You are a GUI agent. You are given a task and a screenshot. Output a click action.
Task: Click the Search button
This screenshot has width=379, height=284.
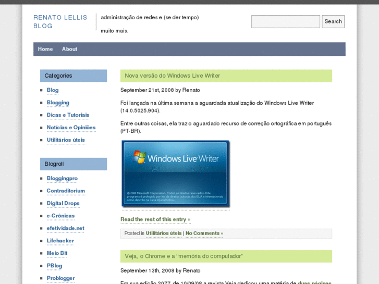(x=333, y=21)
